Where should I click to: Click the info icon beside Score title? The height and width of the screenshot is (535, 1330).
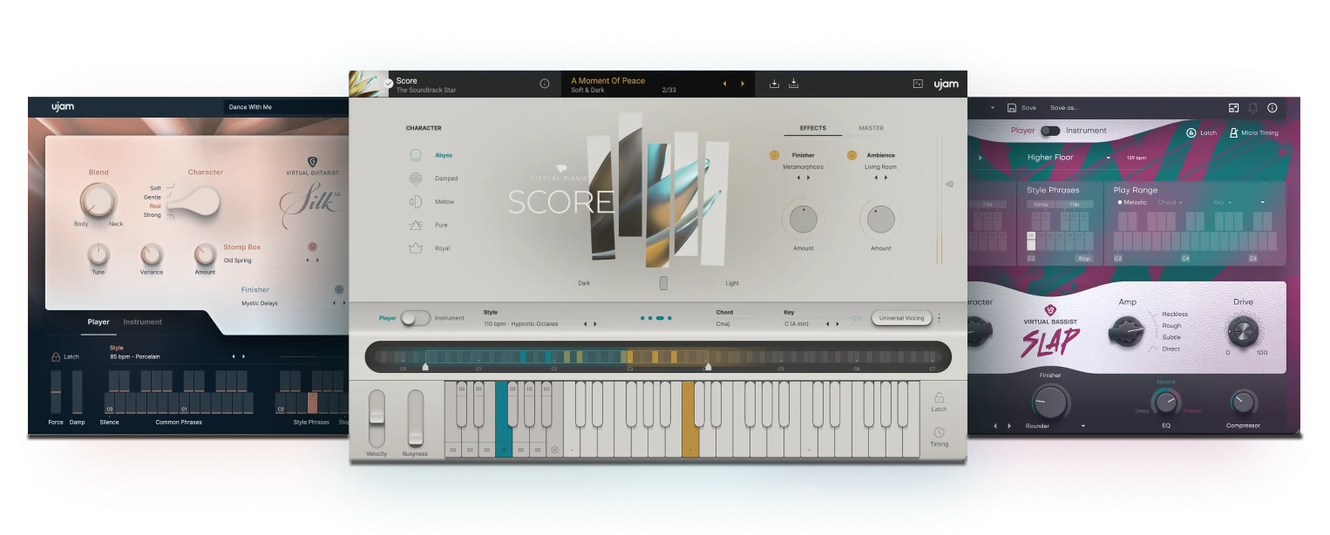pos(545,85)
